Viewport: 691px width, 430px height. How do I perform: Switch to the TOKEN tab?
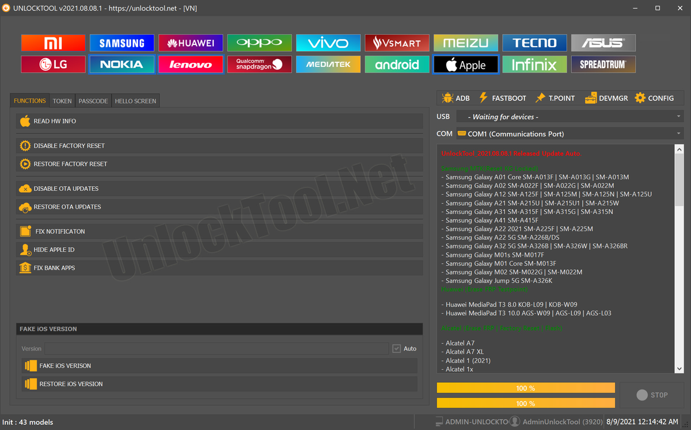(62, 101)
